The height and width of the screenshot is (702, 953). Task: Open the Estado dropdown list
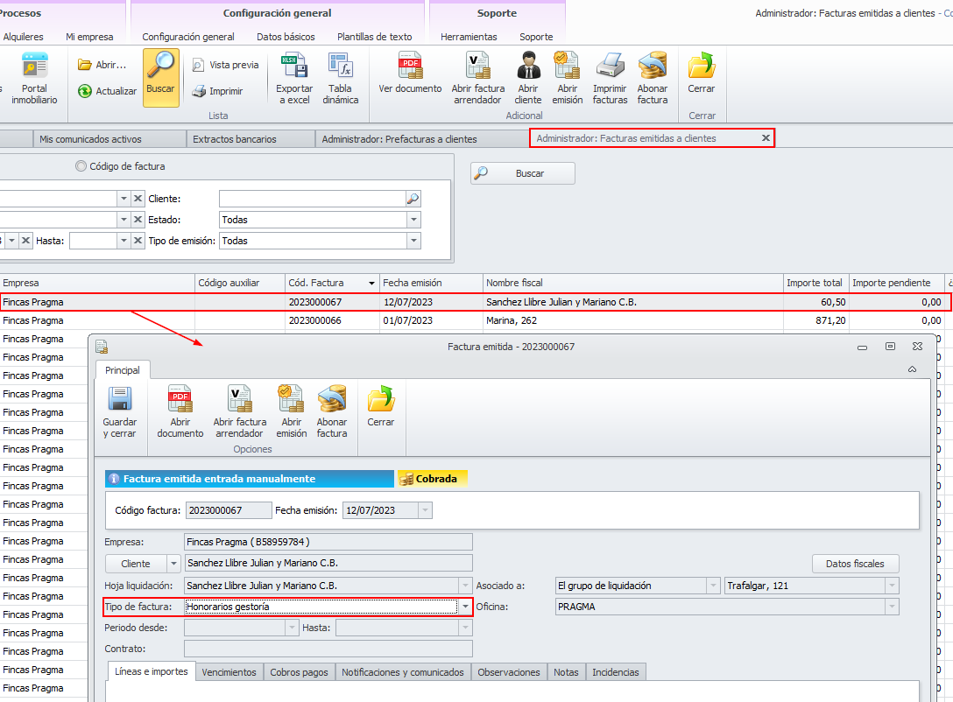point(414,220)
